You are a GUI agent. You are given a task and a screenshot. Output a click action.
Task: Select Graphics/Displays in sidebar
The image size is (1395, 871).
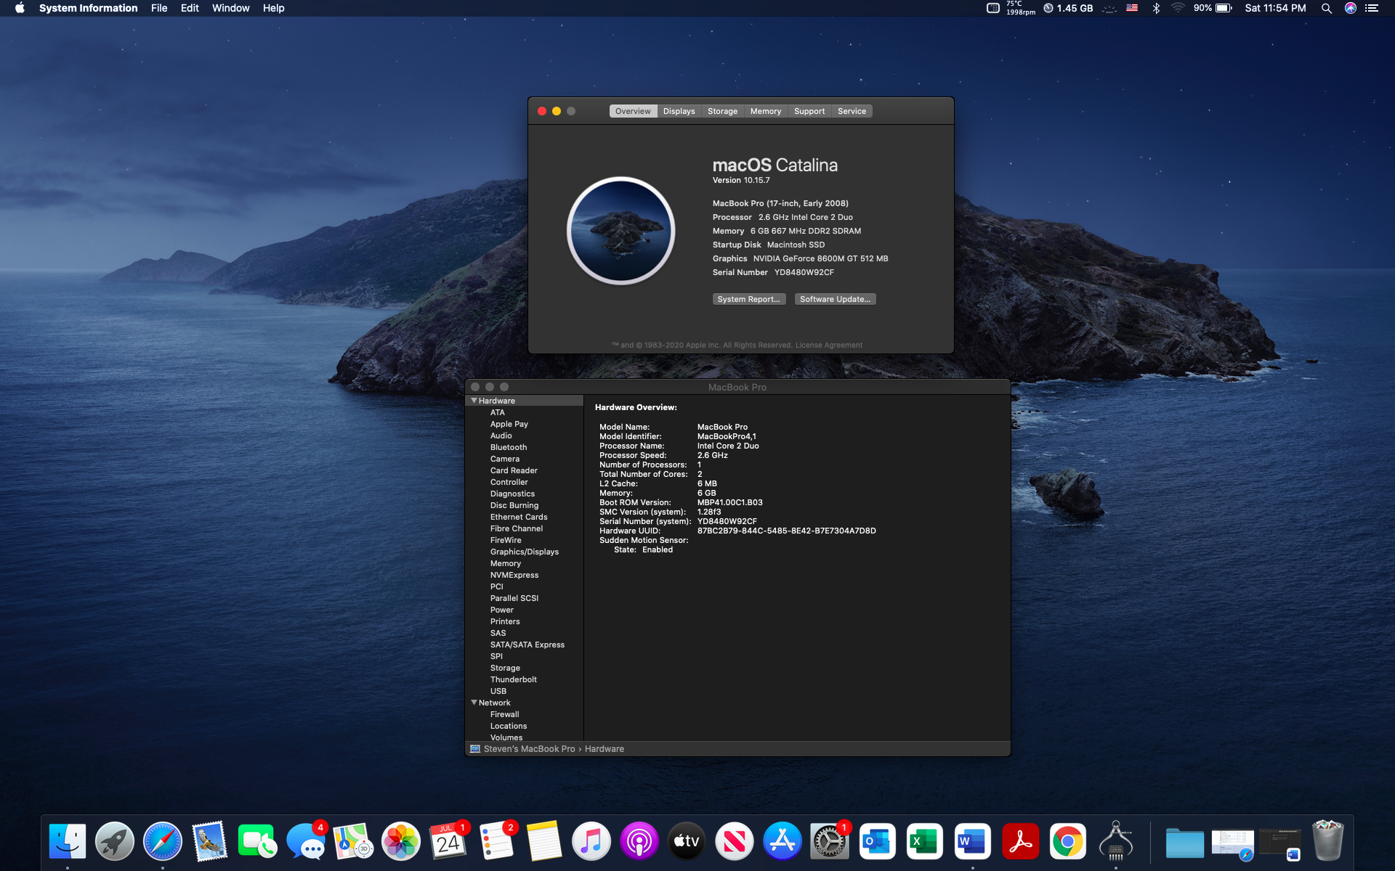tap(524, 552)
